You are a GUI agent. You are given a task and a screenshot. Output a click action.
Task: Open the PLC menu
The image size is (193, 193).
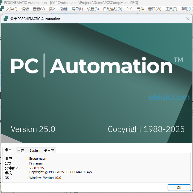(x=129, y=9)
